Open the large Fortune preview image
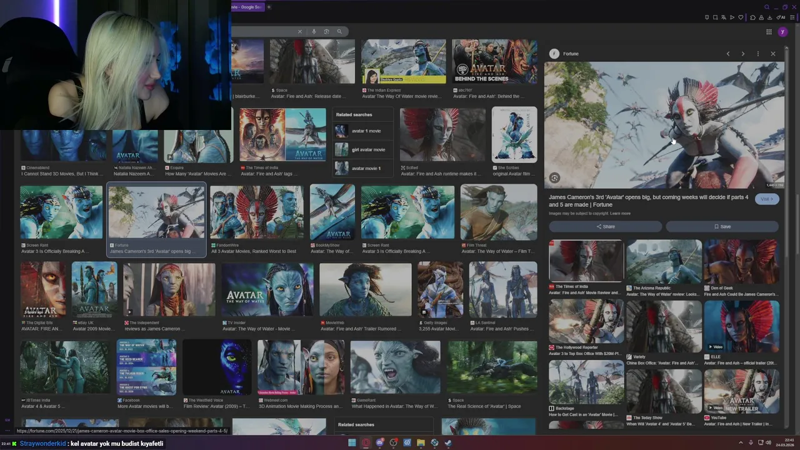This screenshot has height=450, width=800. tap(664, 125)
